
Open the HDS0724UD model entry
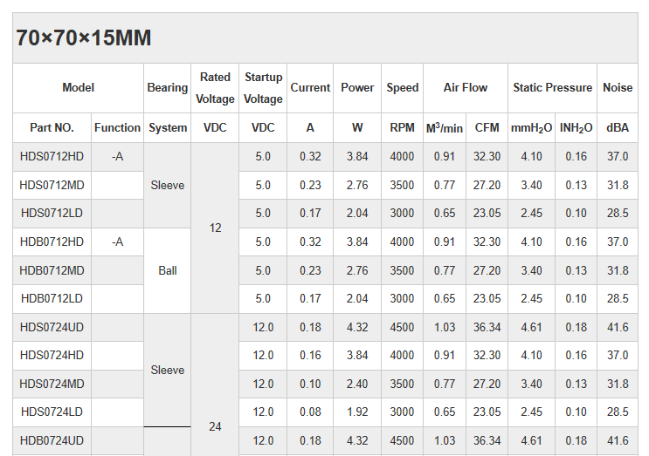click(52, 327)
